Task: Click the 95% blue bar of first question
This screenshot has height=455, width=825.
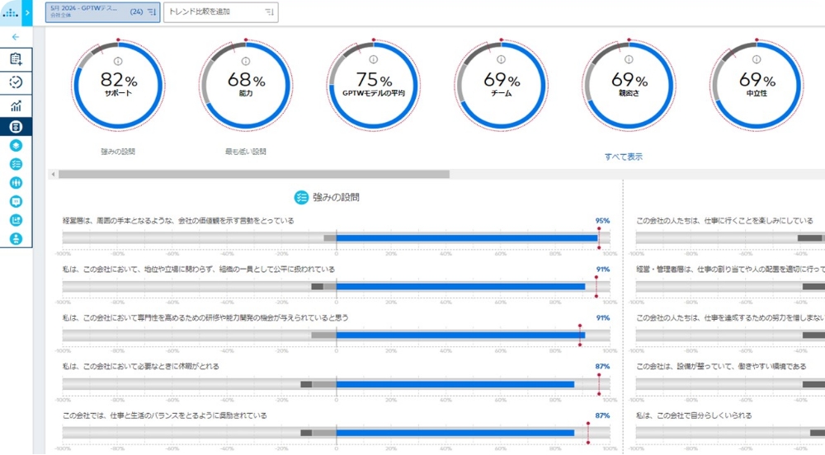Action: point(466,239)
